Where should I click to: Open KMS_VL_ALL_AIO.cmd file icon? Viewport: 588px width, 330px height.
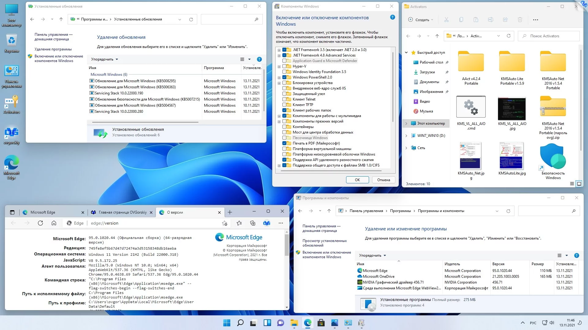coord(471,107)
